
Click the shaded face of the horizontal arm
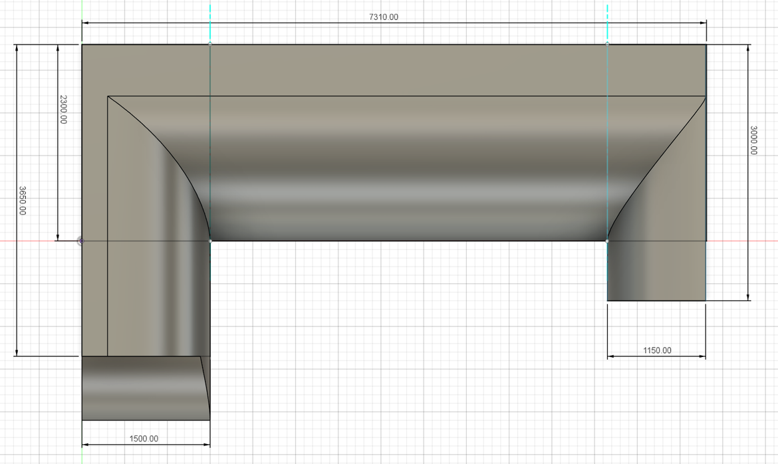tap(399, 166)
